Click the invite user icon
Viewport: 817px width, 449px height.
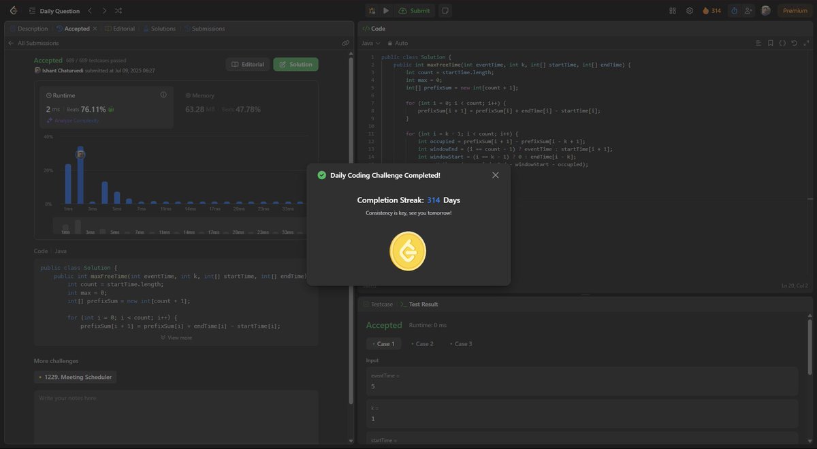point(749,11)
